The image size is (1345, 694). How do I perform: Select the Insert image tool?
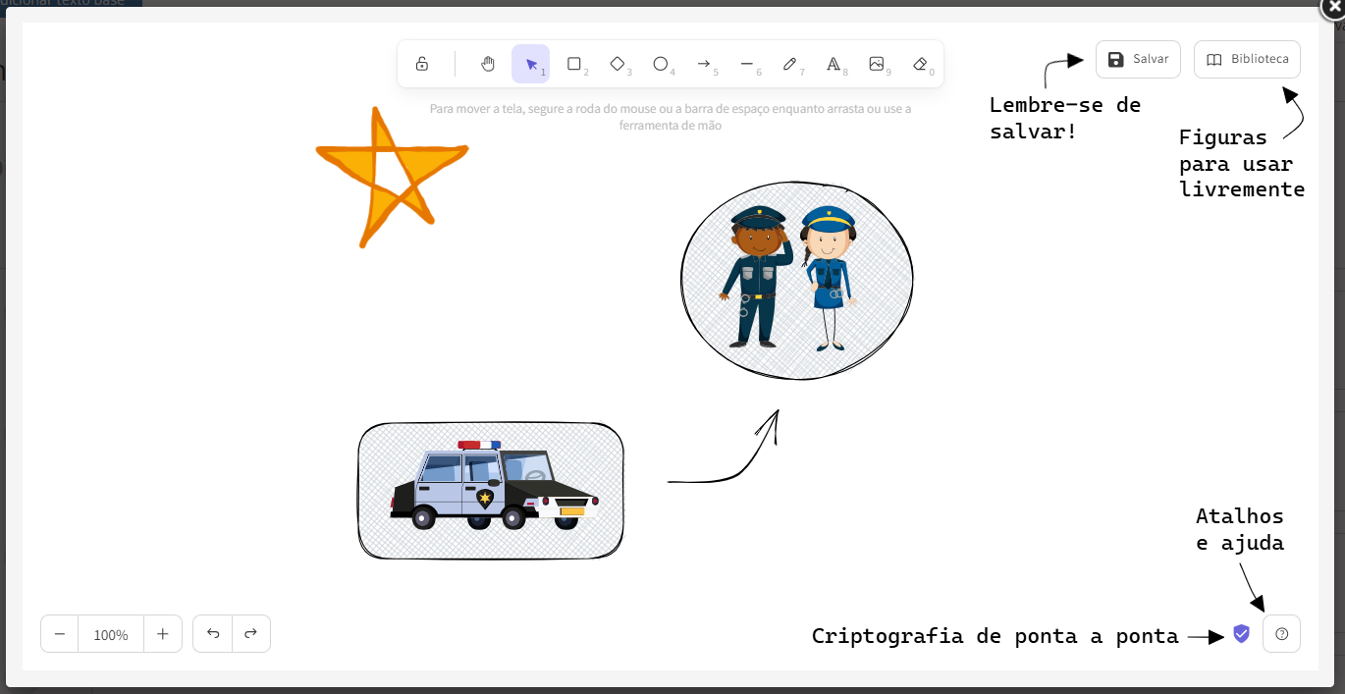click(877, 64)
